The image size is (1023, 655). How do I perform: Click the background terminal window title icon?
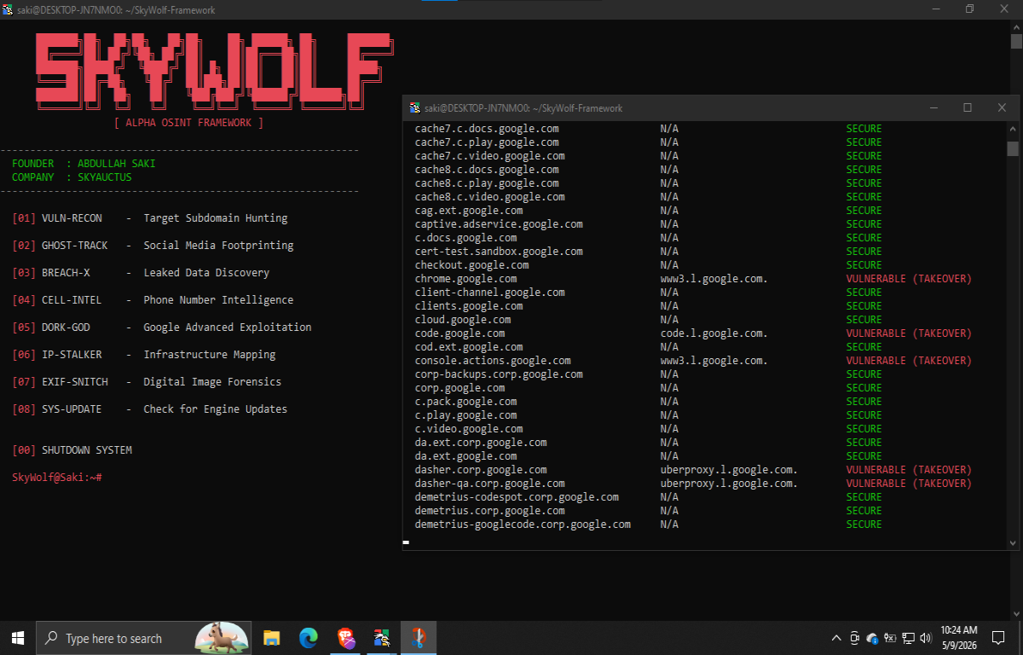(x=9, y=10)
